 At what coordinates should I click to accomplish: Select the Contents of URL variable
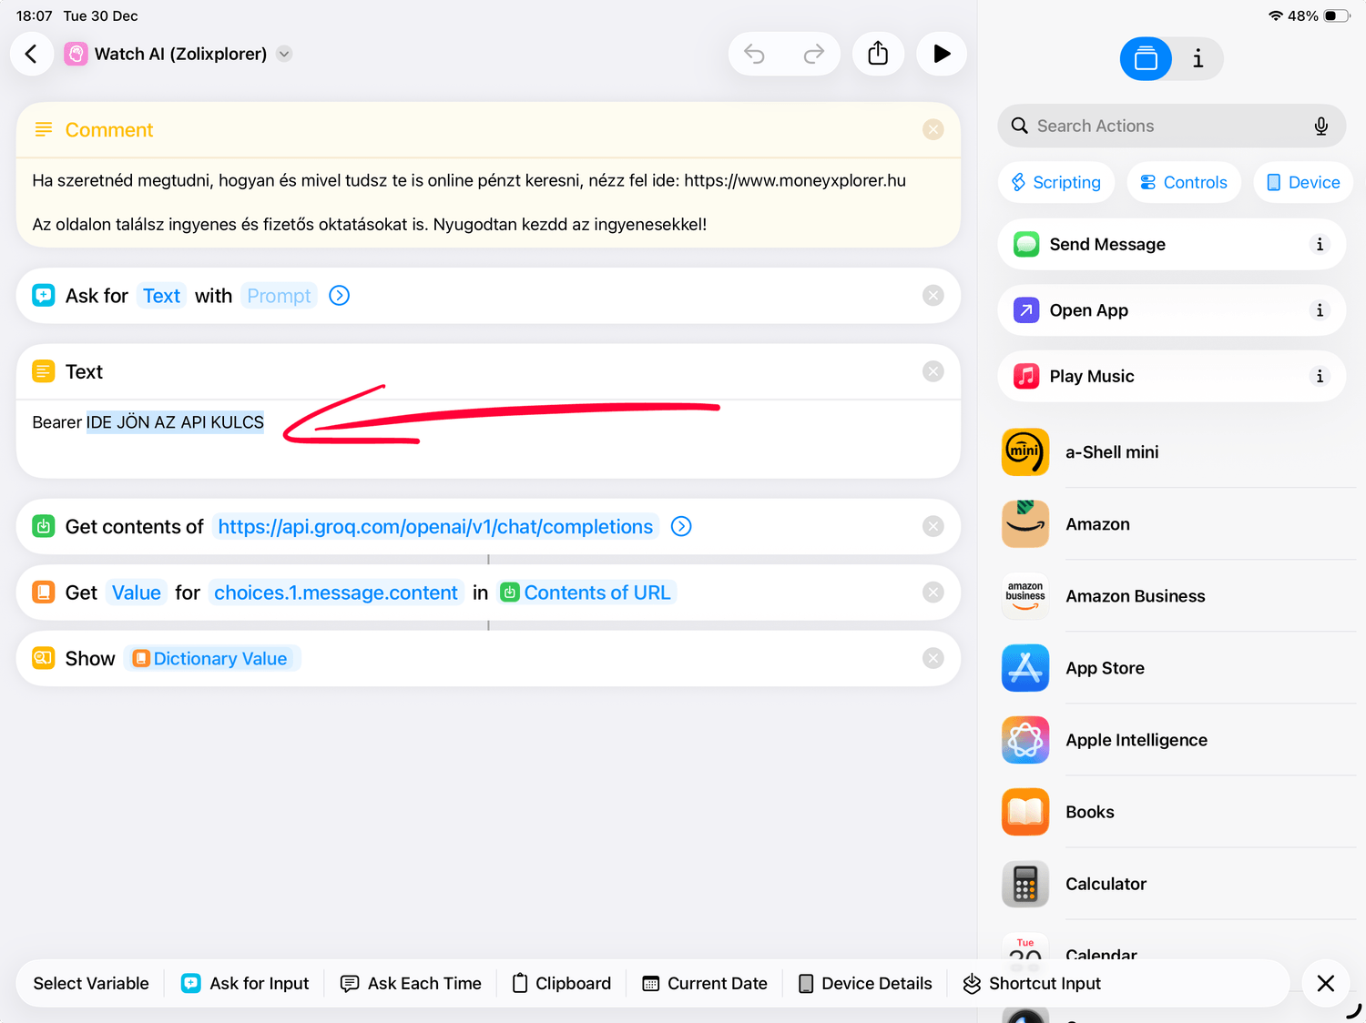point(586,593)
